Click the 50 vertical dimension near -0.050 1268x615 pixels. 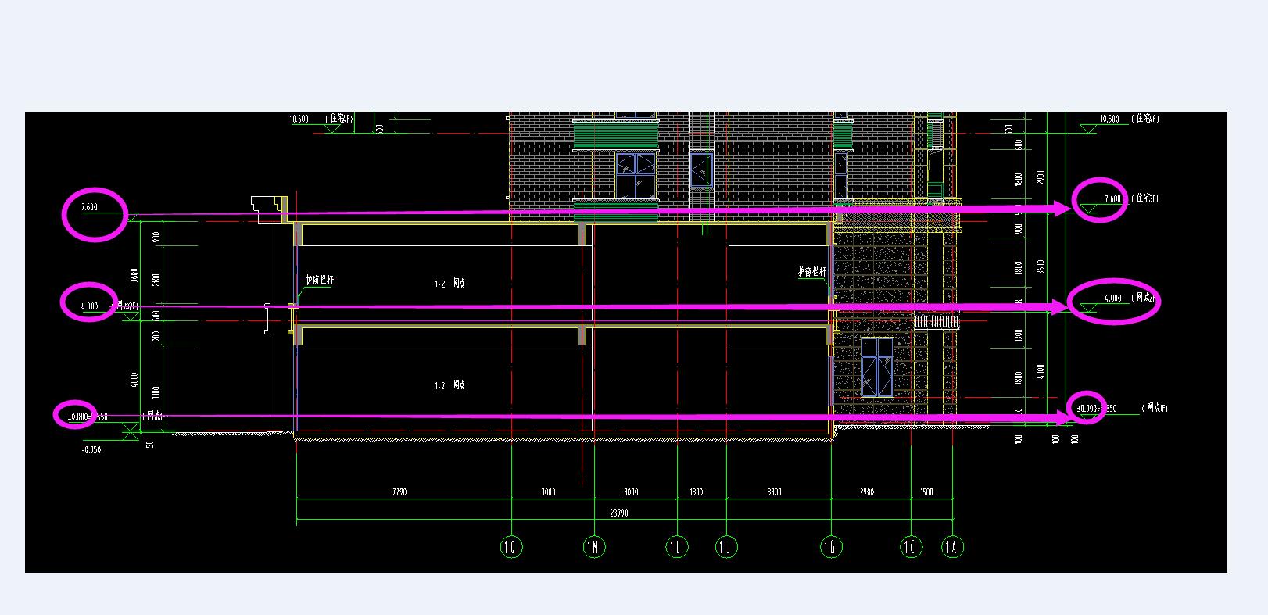pos(150,444)
